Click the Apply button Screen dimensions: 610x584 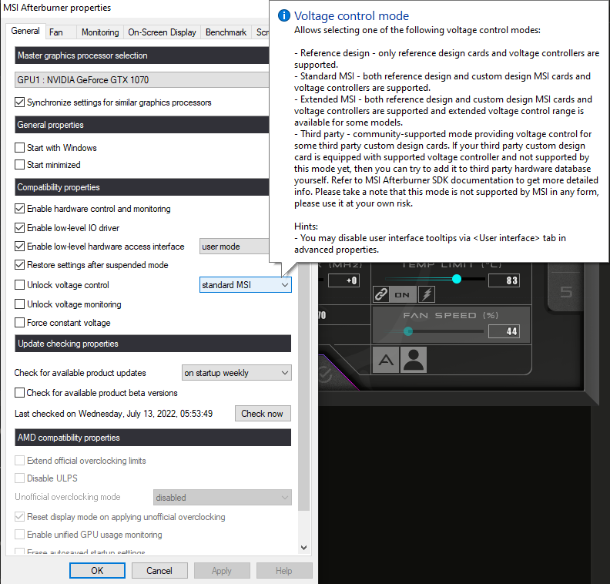click(x=222, y=570)
